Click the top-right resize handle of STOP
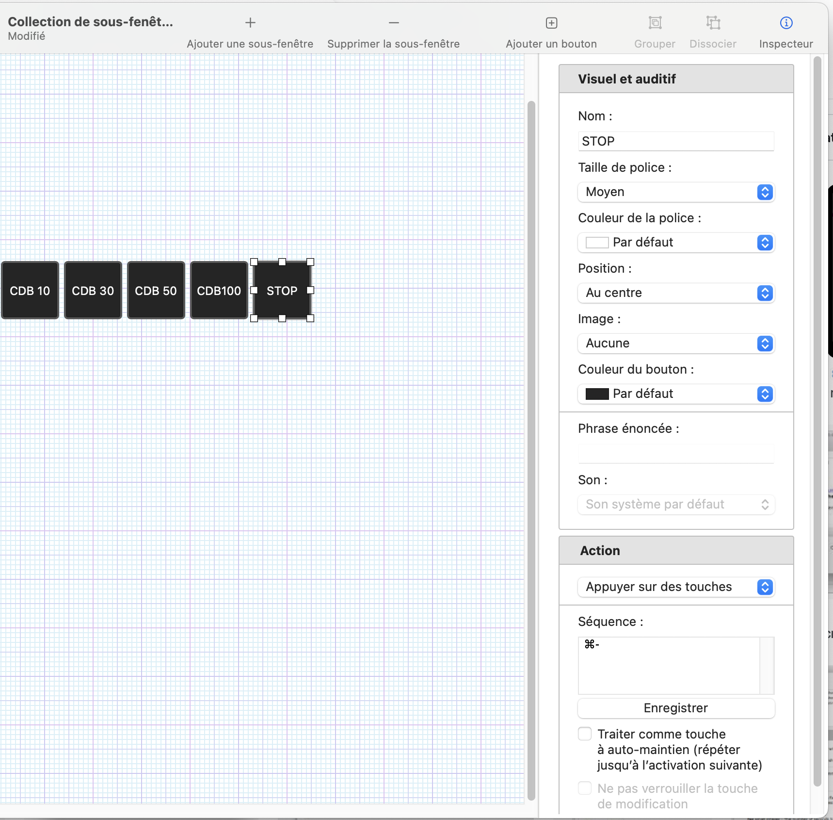Image resolution: width=833 pixels, height=820 pixels. coord(310,262)
